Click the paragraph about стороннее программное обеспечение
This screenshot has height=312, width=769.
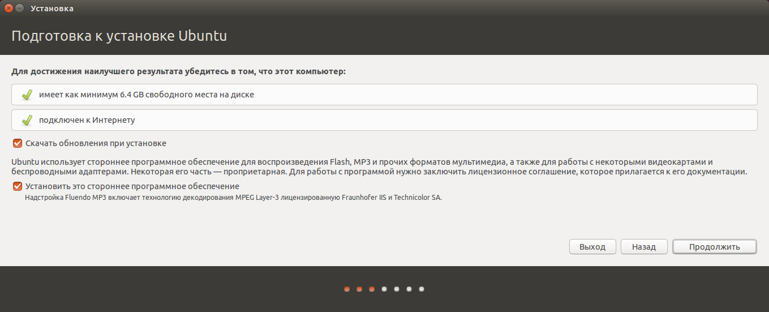pos(379,166)
